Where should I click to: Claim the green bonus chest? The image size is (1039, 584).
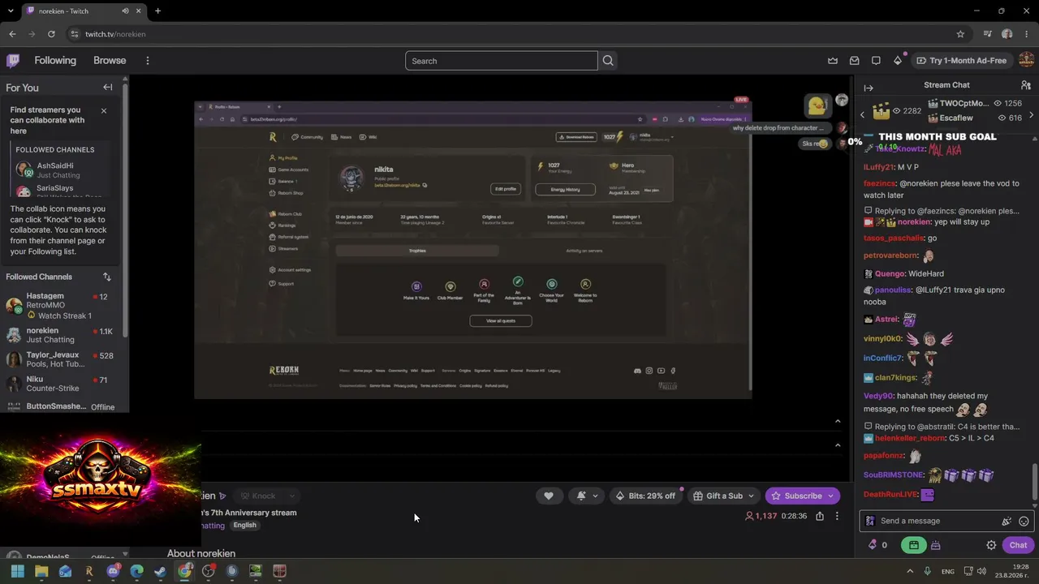pos(913,545)
